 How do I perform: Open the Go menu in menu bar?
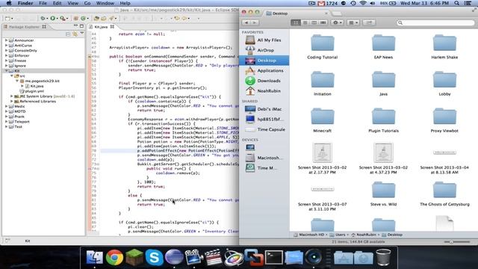[x=87, y=3]
